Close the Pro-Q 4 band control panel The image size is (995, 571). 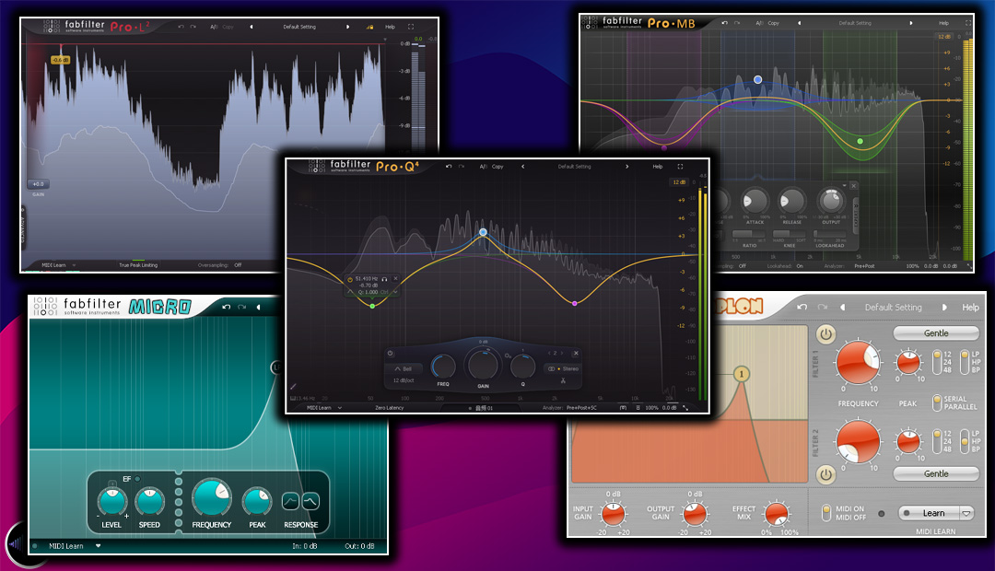(576, 354)
